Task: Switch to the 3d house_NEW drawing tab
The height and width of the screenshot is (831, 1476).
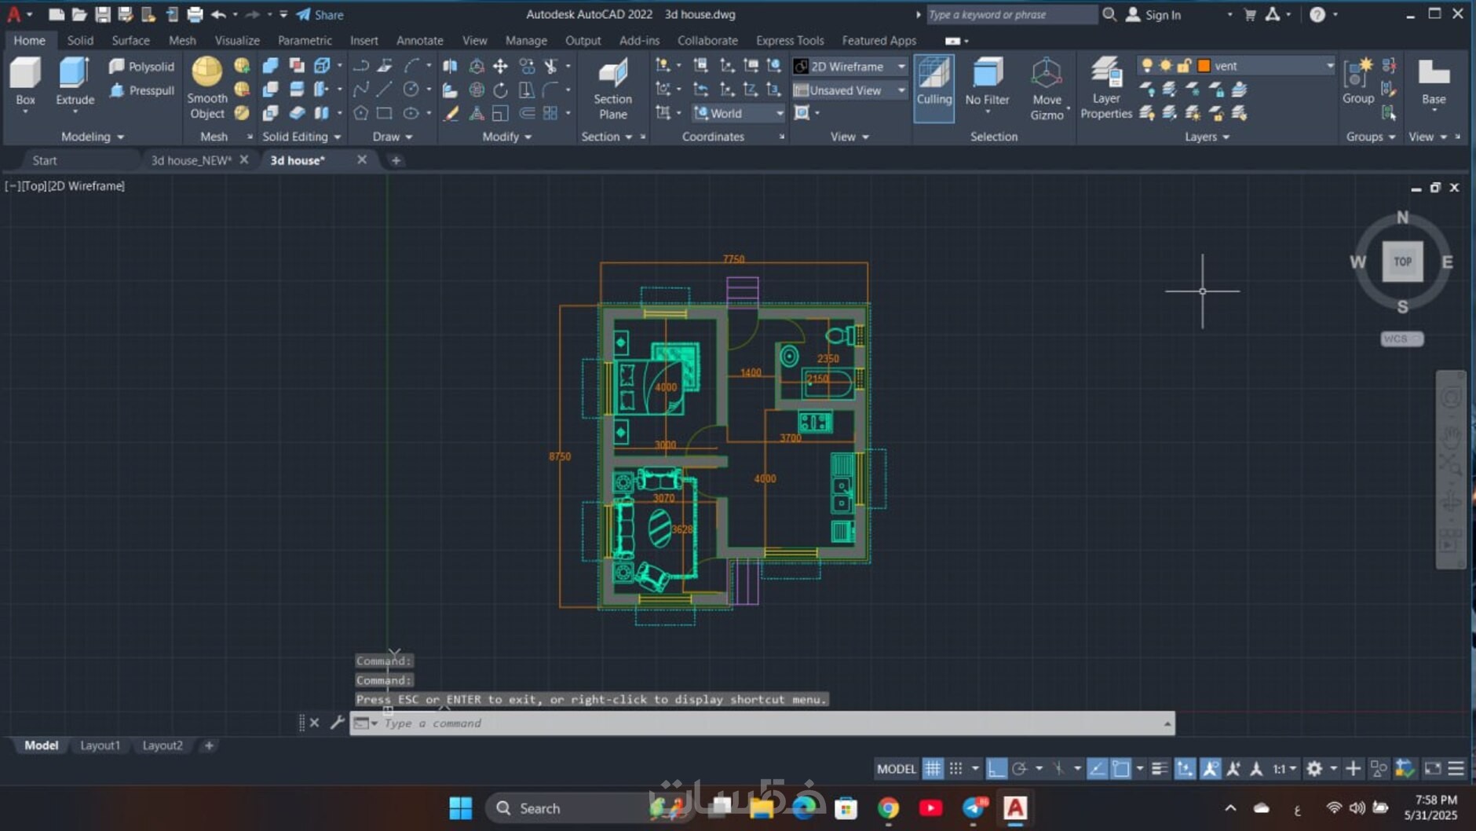Action: [x=191, y=160]
